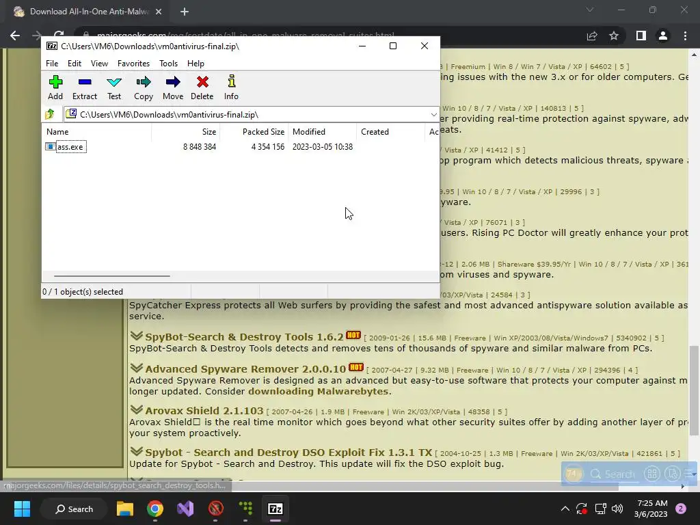Close the browser tab Download All-In-One Anti-Malware
The width and height of the screenshot is (700, 525).
pos(159,12)
